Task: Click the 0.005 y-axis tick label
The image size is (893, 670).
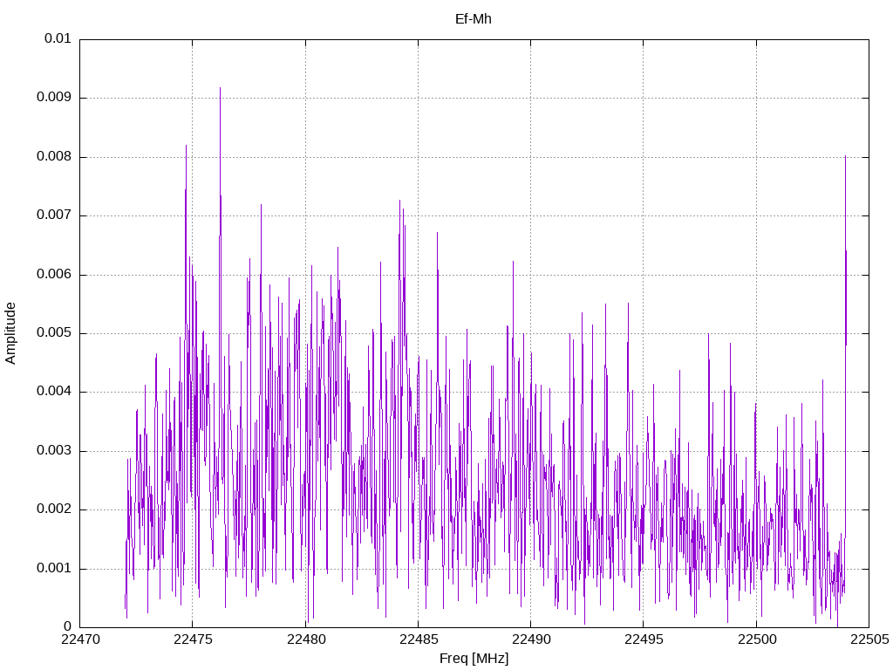Action: click(x=54, y=332)
